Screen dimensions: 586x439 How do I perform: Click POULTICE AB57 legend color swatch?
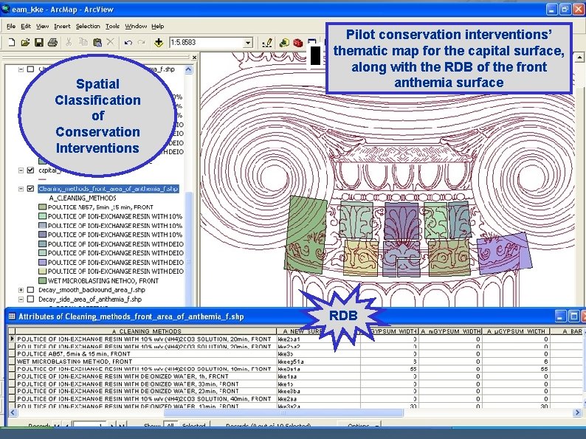42,207
